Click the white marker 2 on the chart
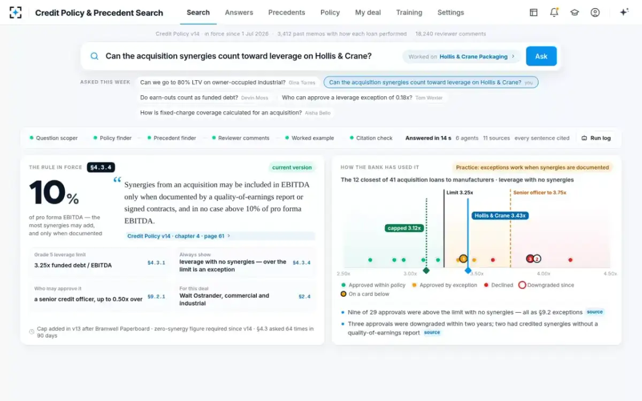The height and width of the screenshot is (401, 642). pos(537,259)
